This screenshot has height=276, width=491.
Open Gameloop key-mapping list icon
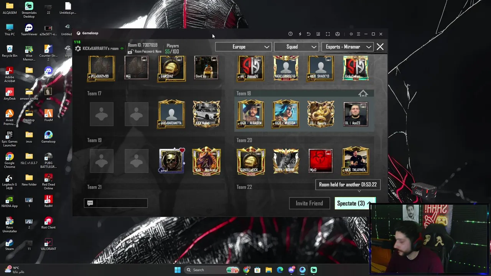(x=318, y=34)
